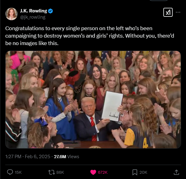Image resolution: width=186 pixels, height=179 pixels.
Task: Click the share upload arrow icon
Action: [176, 172]
